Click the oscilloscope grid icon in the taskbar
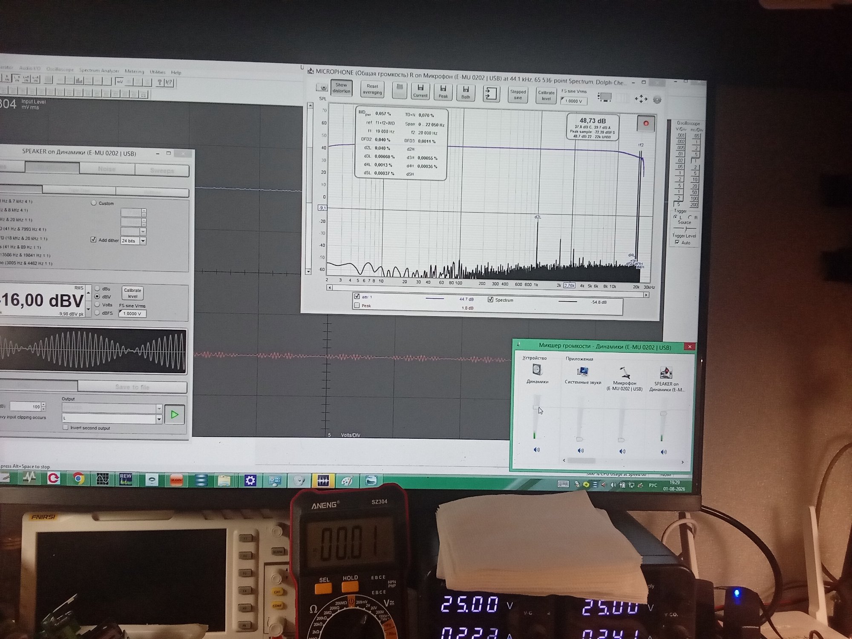 point(103,479)
